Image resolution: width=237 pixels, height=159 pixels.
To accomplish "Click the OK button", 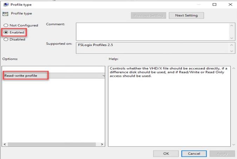I will click(166, 154).
